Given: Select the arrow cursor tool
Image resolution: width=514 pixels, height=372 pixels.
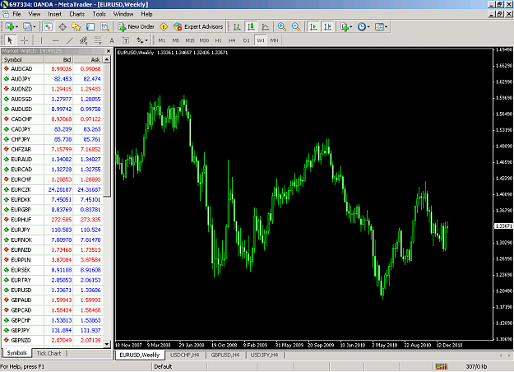Looking at the screenshot, I should tap(10, 40).
